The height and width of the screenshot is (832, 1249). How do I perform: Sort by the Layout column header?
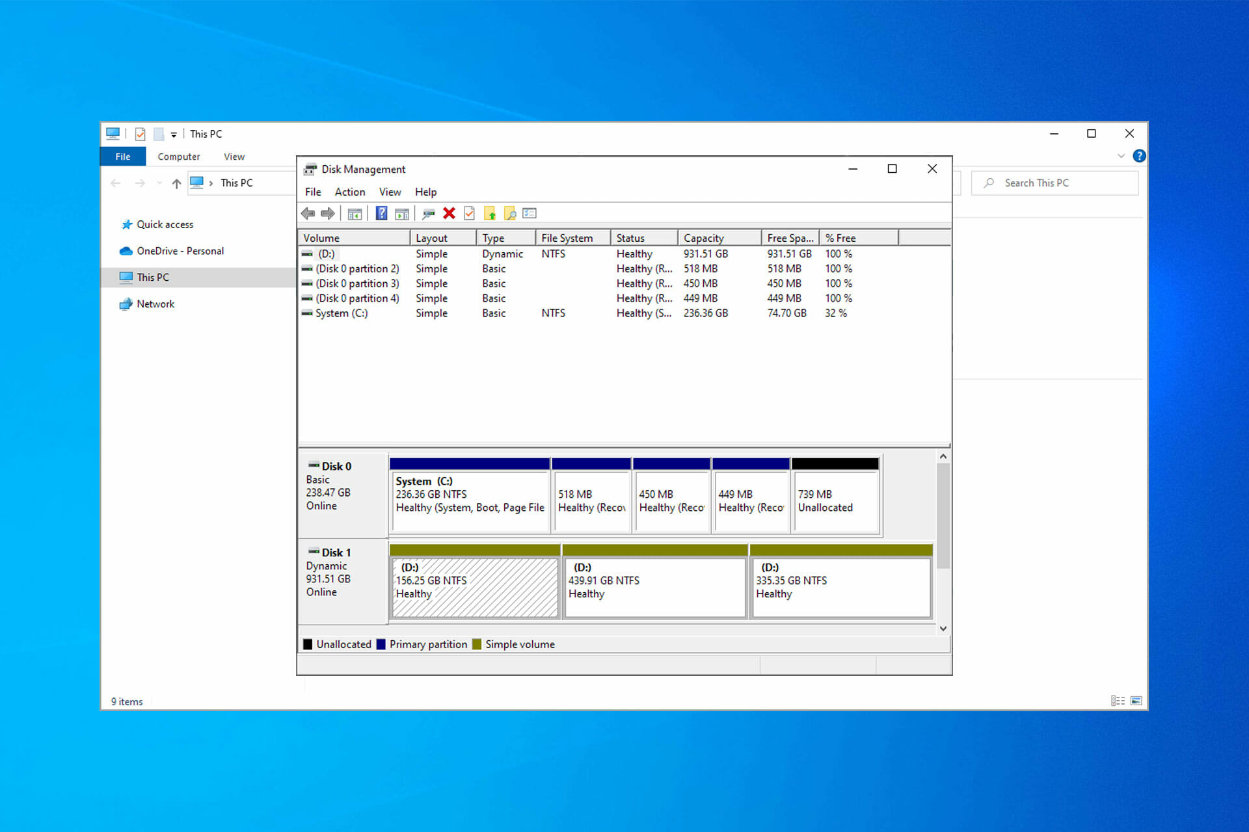click(444, 238)
